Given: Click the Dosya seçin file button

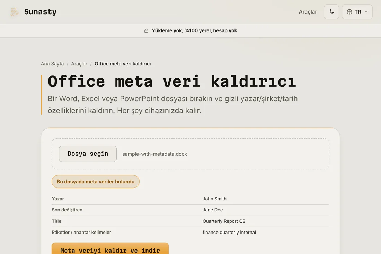Looking at the screenshot, I should [x=88, y=154].
